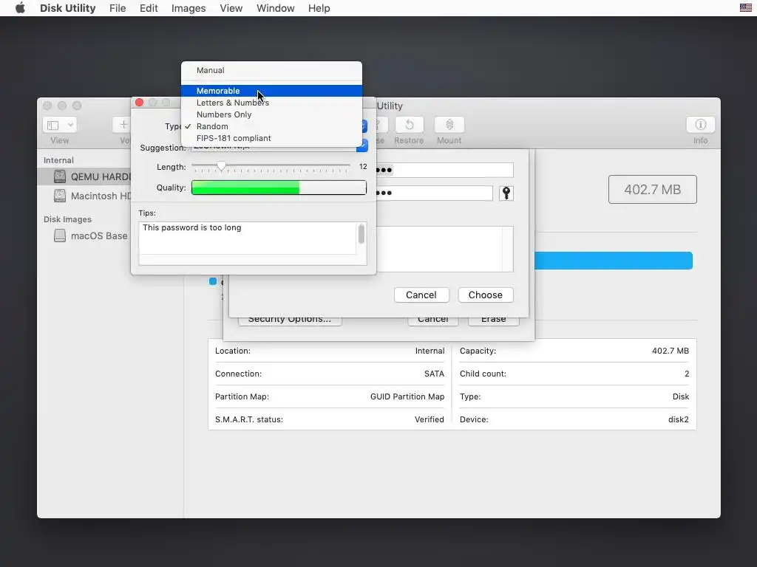Viewport: 757px width, 567px height.
Task: Open the View menu in menu bar
Action: tap(231, 8)
